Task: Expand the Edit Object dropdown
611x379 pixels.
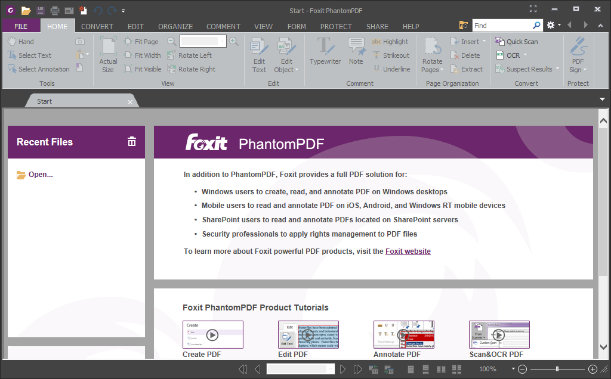Action: (x=297, y=70)
